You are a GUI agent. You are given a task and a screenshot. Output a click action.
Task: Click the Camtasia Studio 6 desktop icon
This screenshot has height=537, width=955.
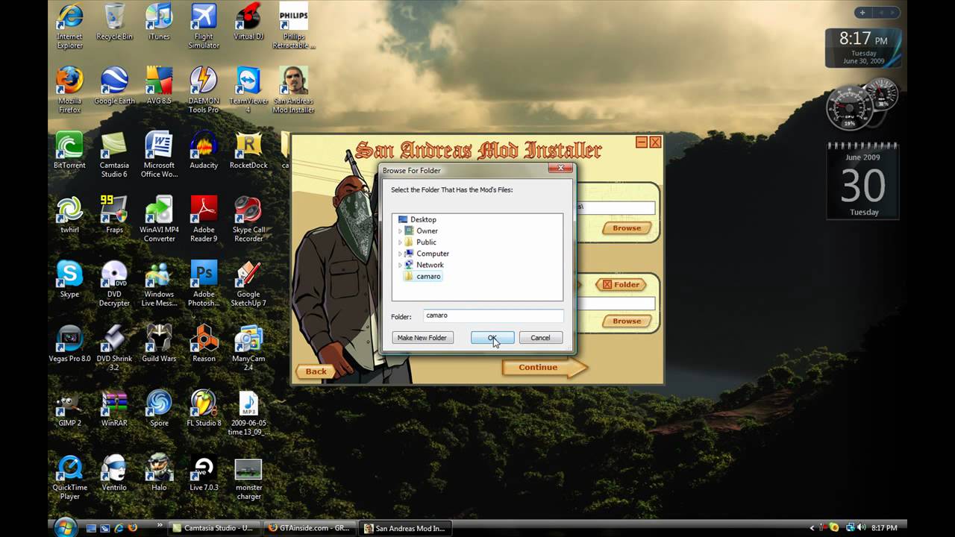(114, 155)
